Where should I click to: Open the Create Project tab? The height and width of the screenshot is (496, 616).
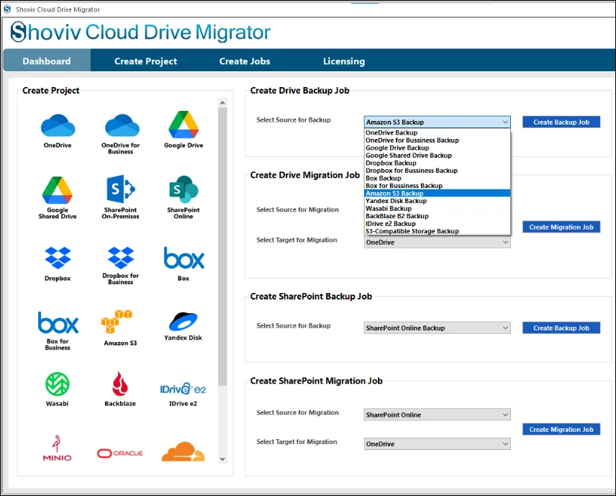[146, 61]
